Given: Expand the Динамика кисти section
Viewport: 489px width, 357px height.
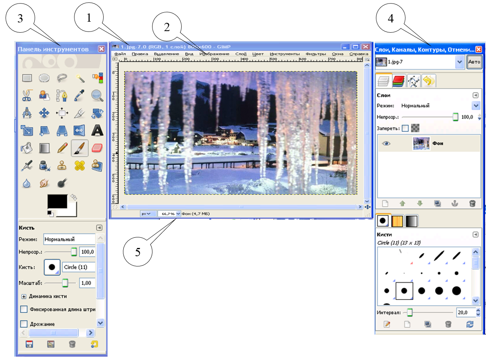Looking at the screenshot, I should tap(24, 296).
